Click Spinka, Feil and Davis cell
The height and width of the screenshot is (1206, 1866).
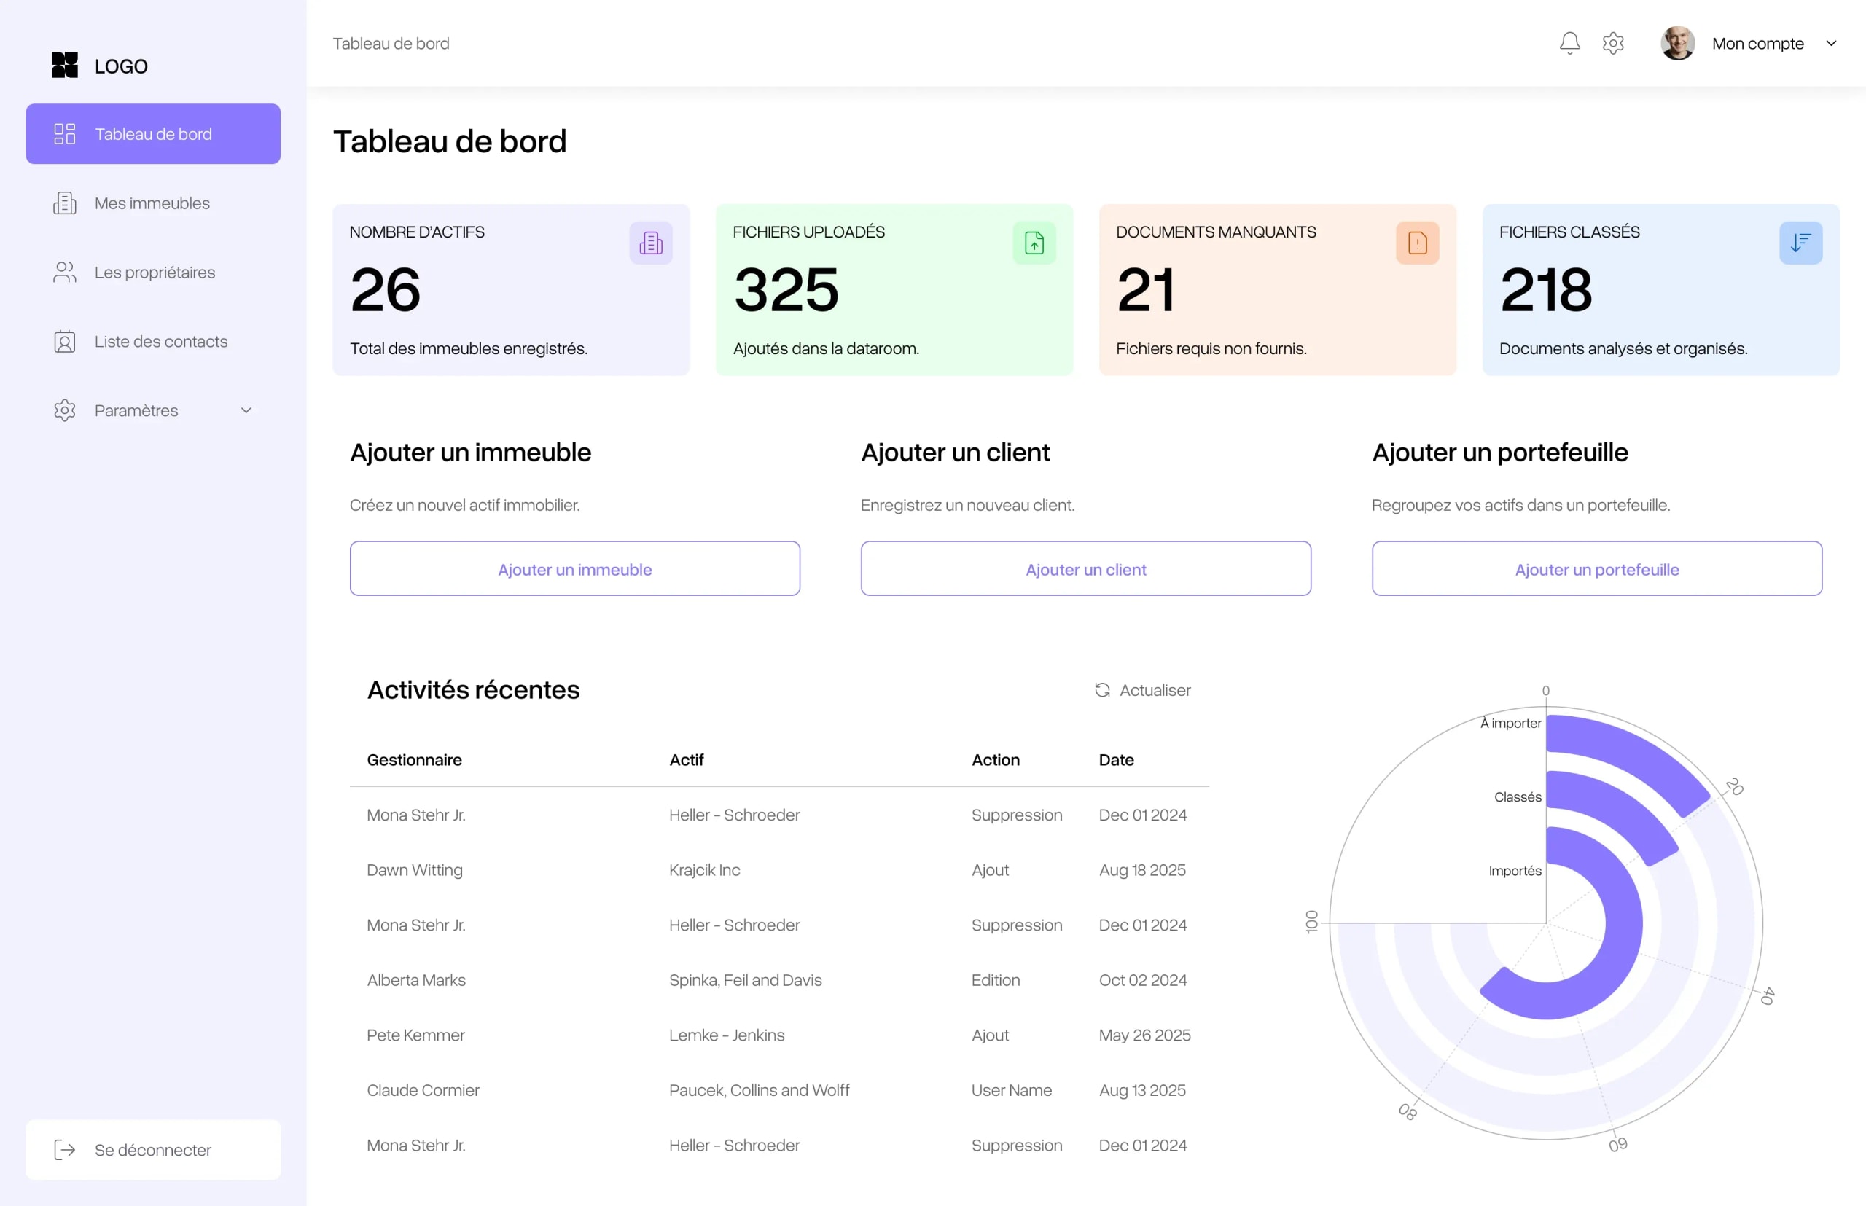pyautogui.click(x=745, y=980)
